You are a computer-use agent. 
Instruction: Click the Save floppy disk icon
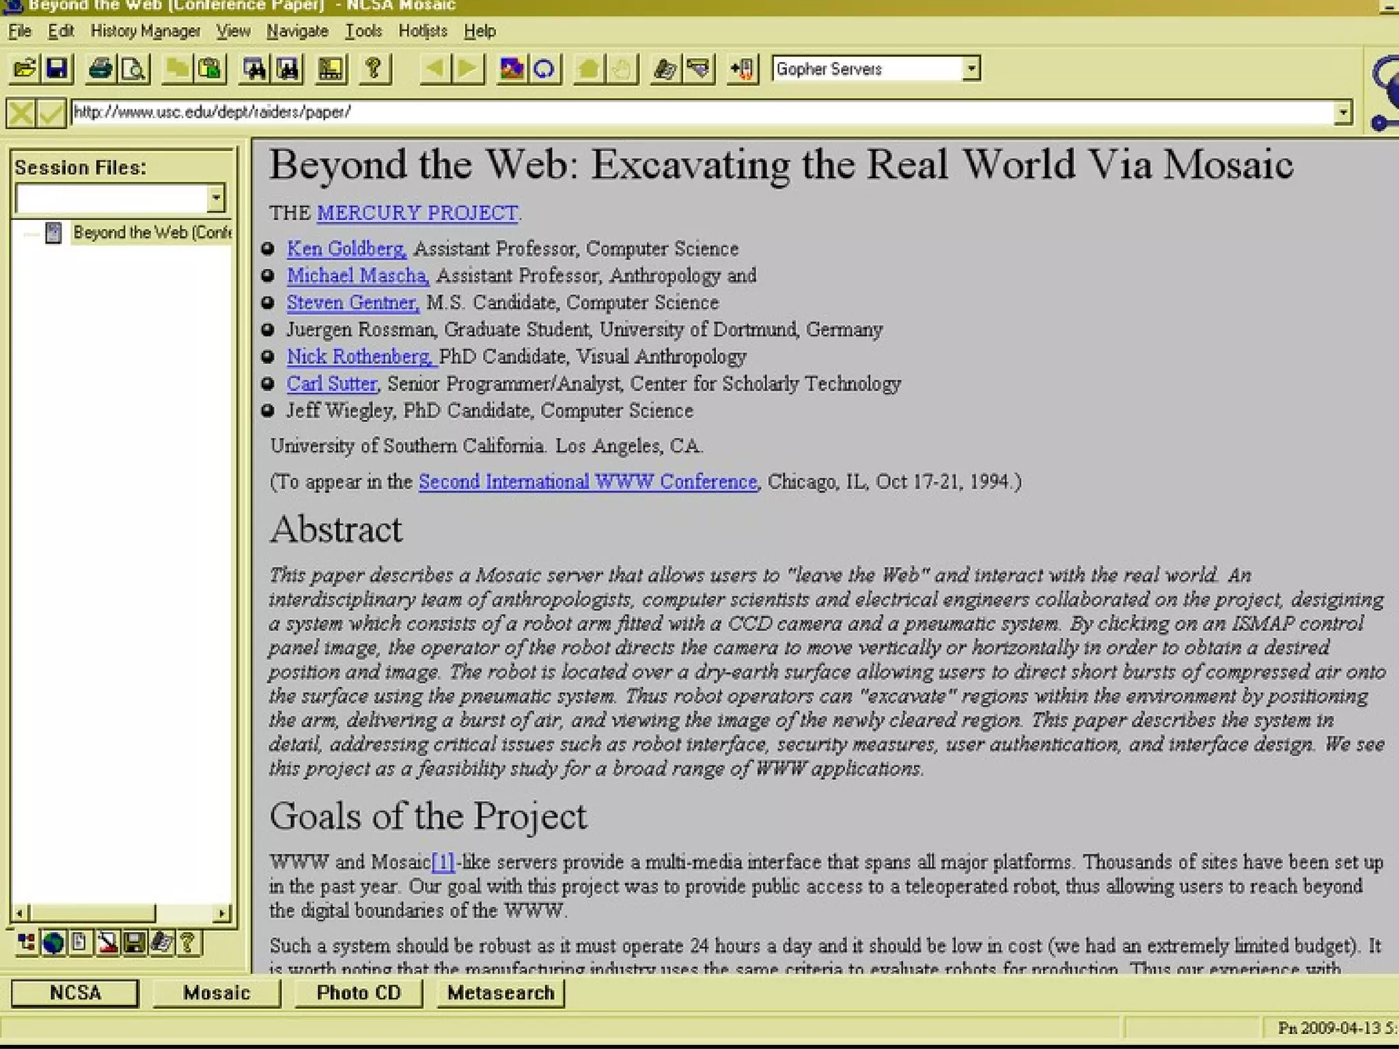tap(57, 68)
